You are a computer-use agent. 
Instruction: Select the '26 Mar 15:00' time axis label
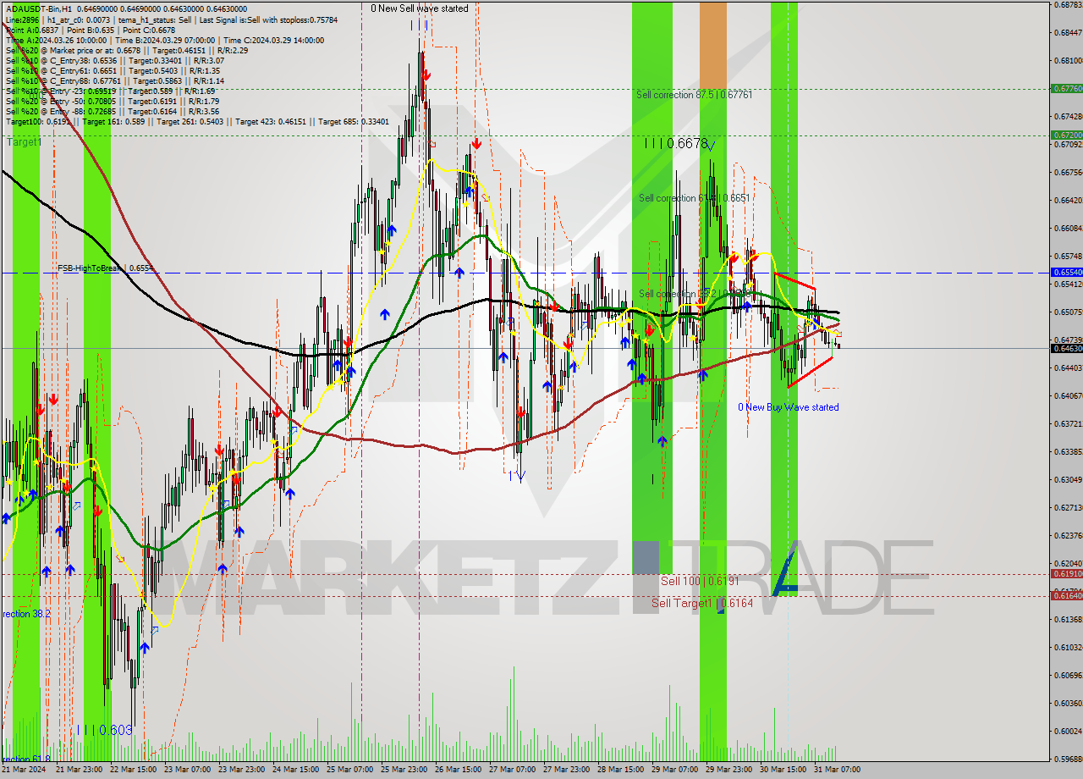(x=458, y=770)
